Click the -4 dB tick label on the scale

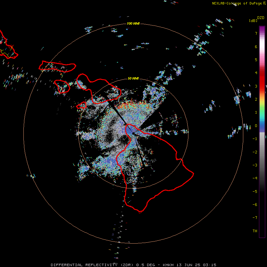[x=255, y=178]
